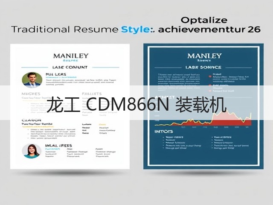Click the "BUL LERS" name beside male photo
Screen dimensions: 273x205
(56, 74)
